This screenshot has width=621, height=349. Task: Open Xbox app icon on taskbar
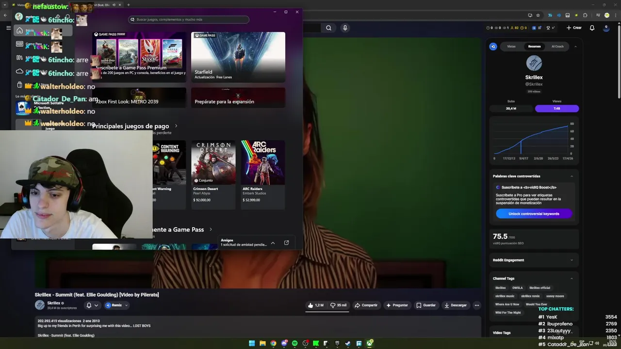pos(370,343)
